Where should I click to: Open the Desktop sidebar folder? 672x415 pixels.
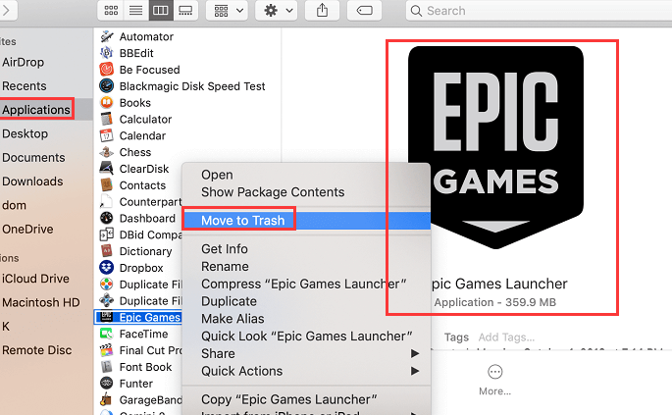[x=25, y=133]
